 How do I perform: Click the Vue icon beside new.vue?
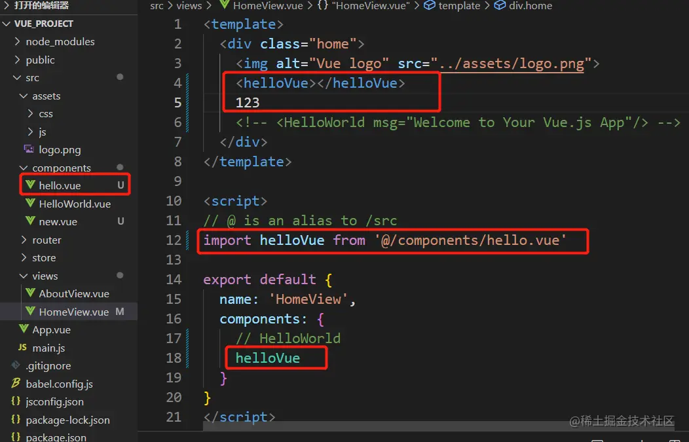(x=30, y=221)
